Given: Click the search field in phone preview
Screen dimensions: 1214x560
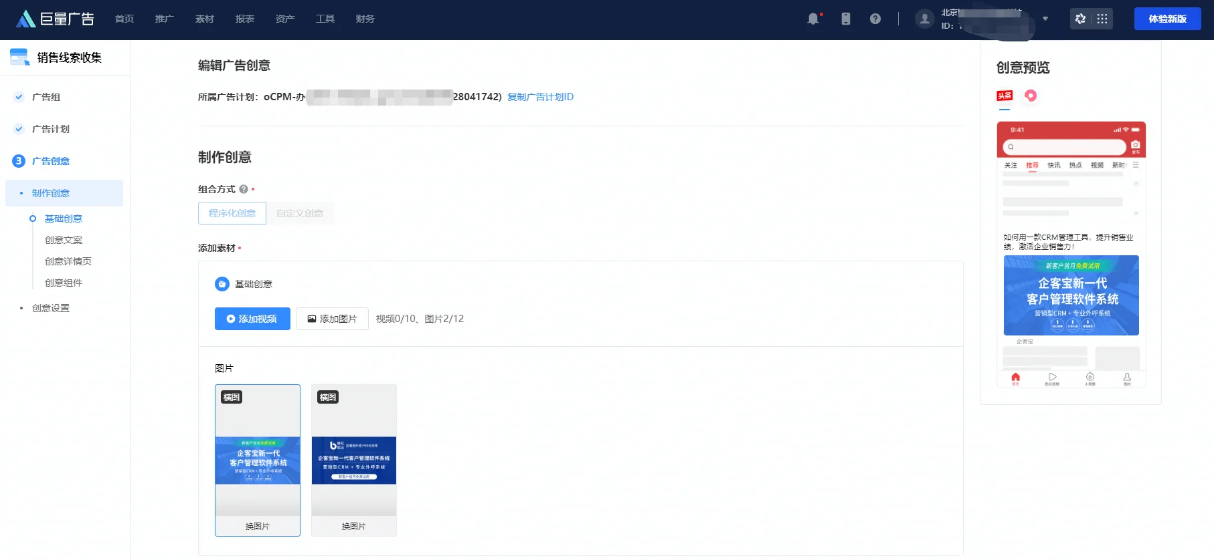Looking at the screenshot, I should pos(1065,147).
